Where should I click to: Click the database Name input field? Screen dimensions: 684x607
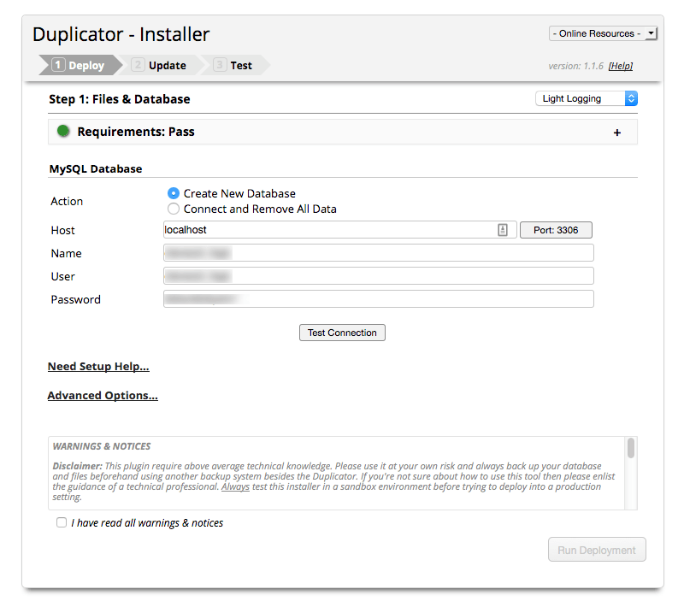pos(378,253)
